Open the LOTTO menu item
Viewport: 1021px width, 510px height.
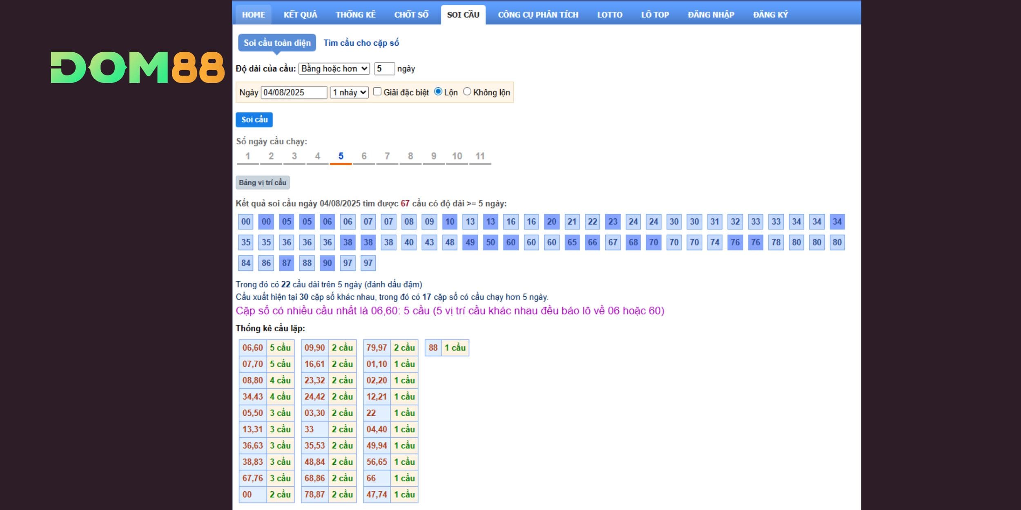[x=610, y=15]
